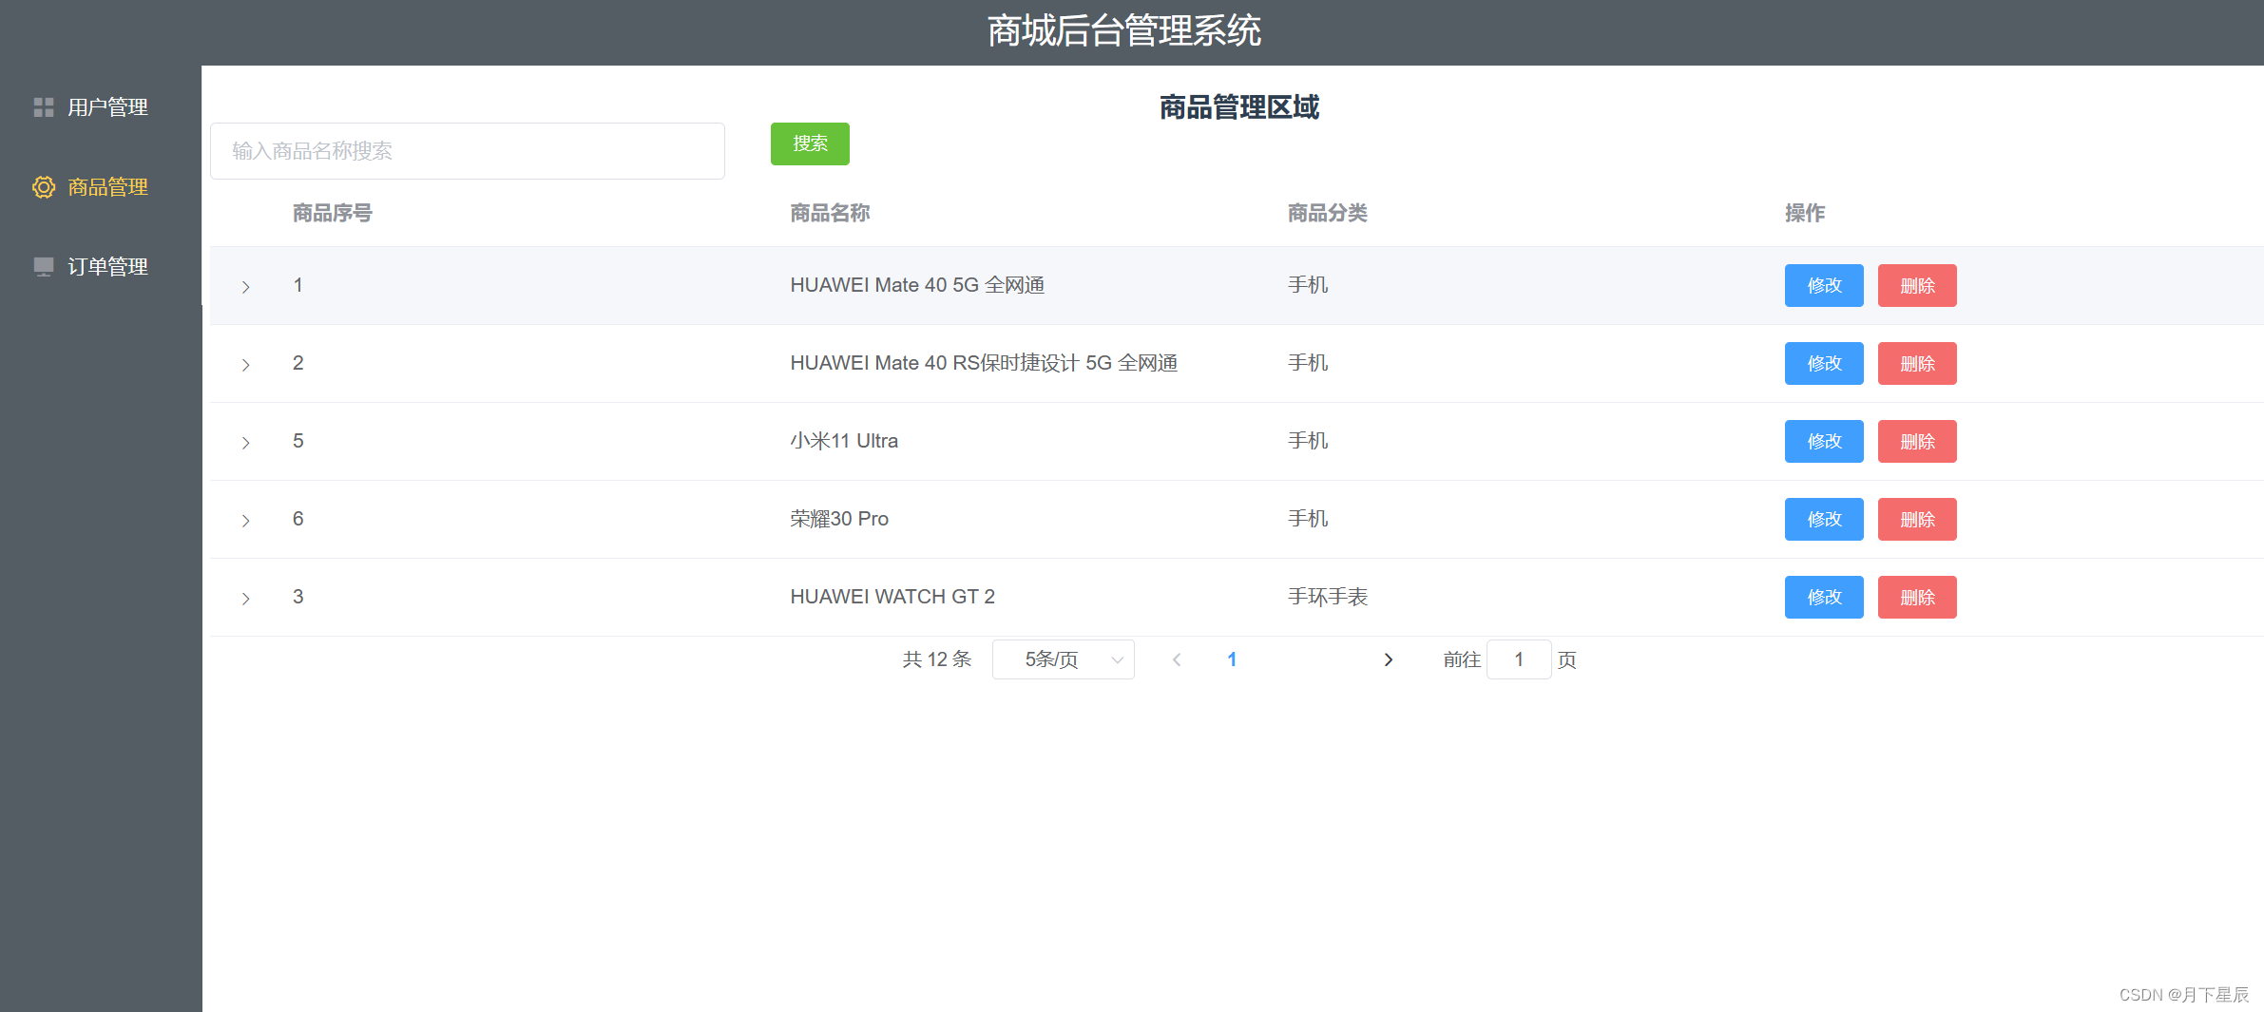The image size is (2264, 1012).
Task: Expand the HUAWEI Mate 40 5G row
Action: pyautogui.click(x=246, y=286)
